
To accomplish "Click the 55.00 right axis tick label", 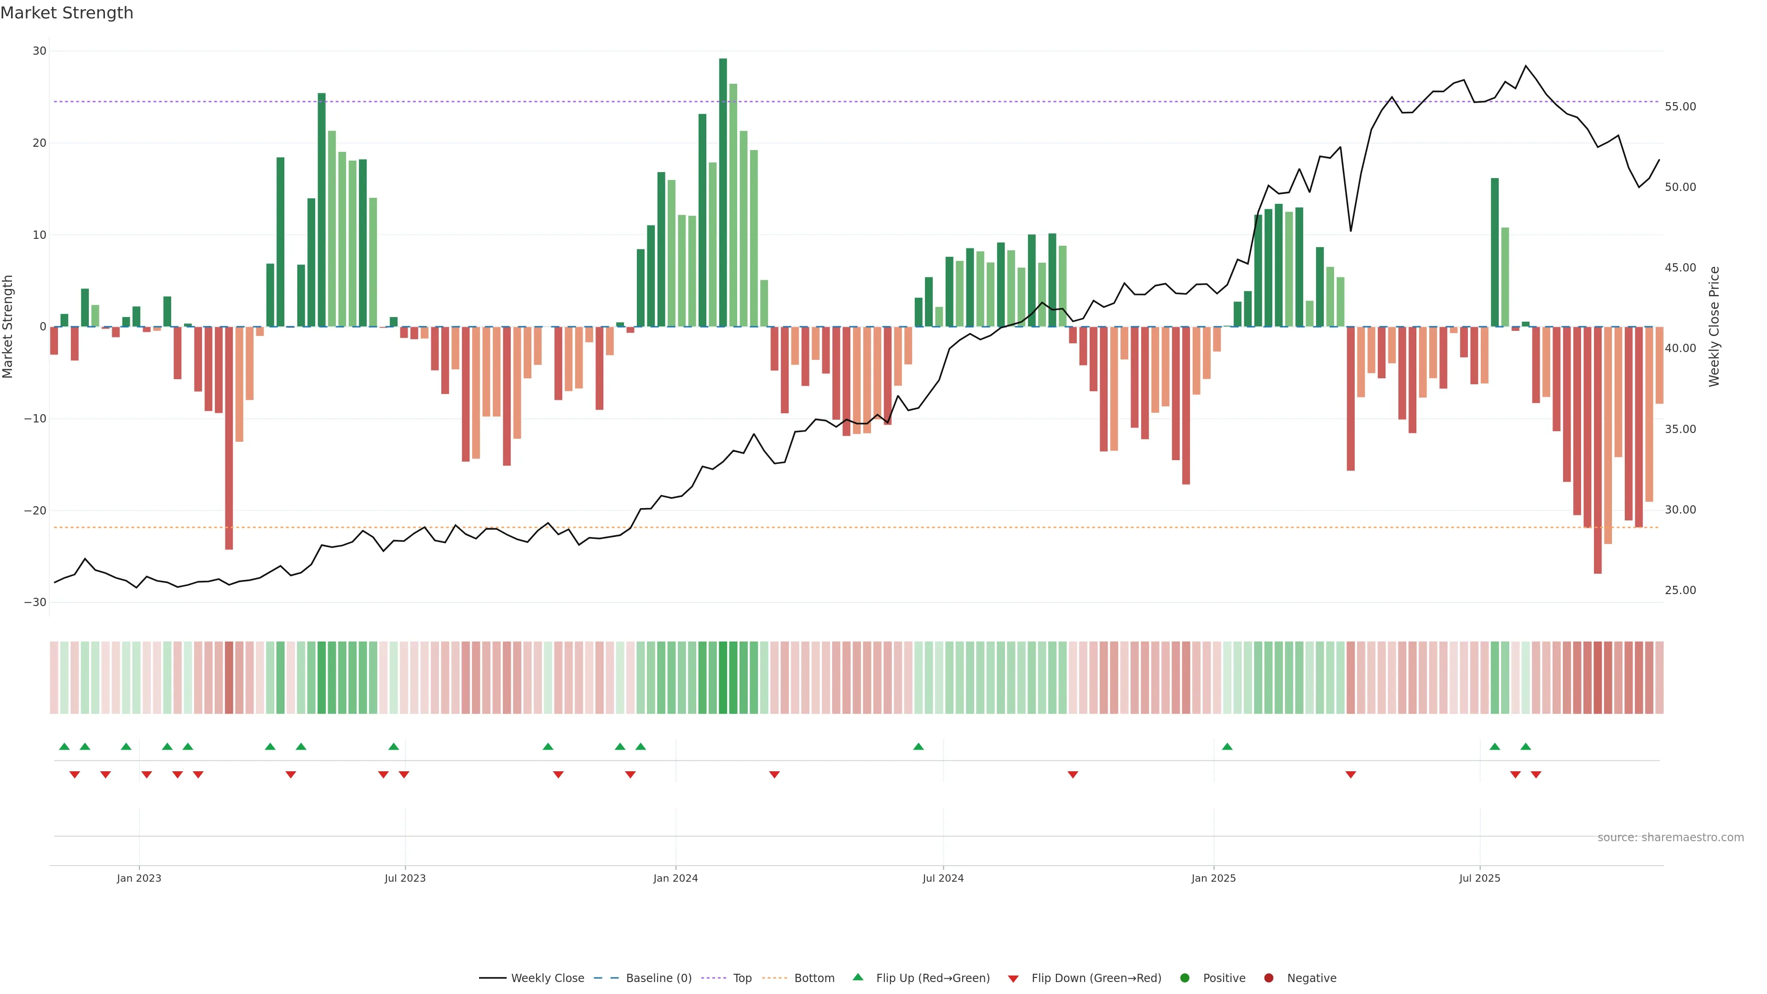I will [x=1680, y=106].
